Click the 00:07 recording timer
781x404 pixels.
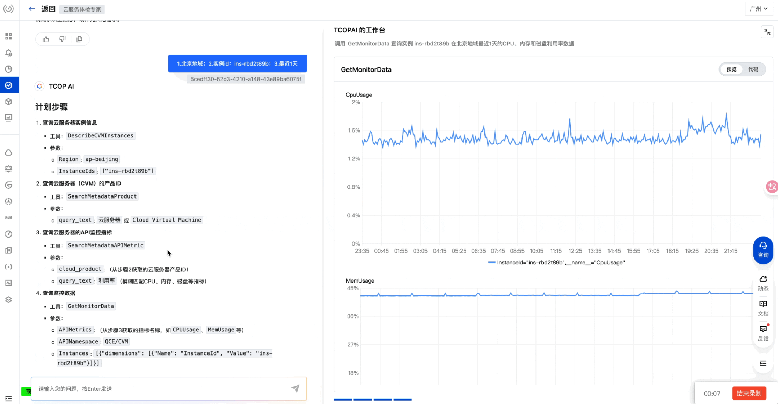click(x=711, y=394)
